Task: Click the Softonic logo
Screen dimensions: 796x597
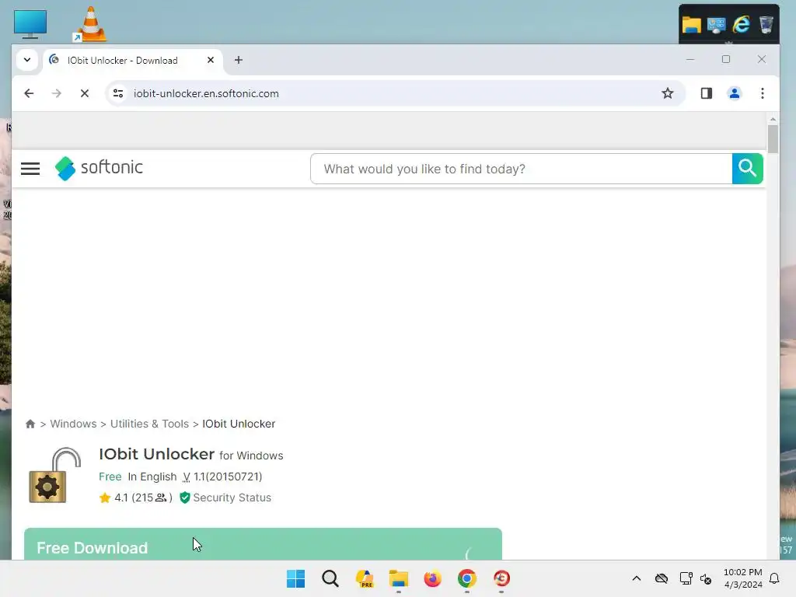Action: click(x=99, y=168)
